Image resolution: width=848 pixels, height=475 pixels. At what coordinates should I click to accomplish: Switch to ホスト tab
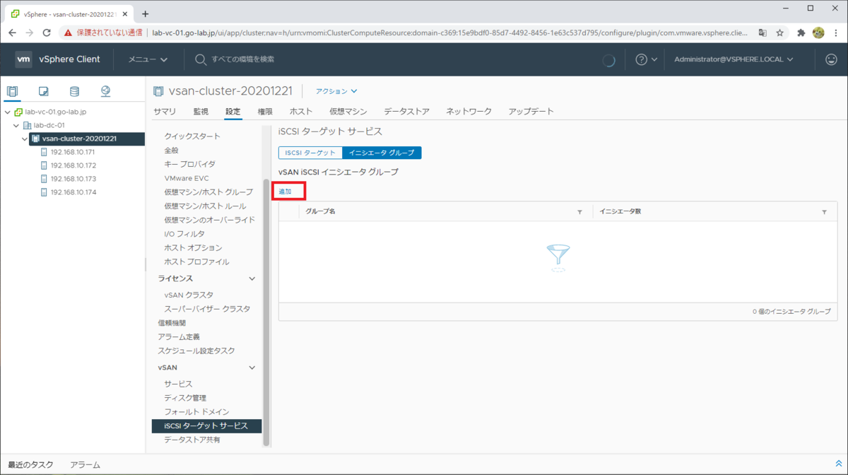click(301, 111)
